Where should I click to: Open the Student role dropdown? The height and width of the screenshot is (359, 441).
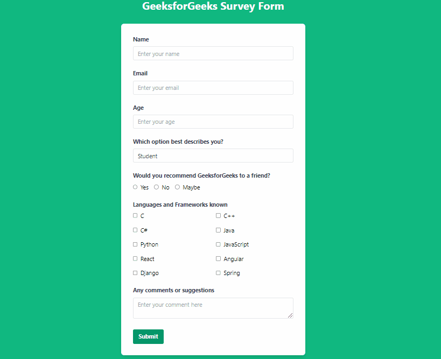(213, 156)
